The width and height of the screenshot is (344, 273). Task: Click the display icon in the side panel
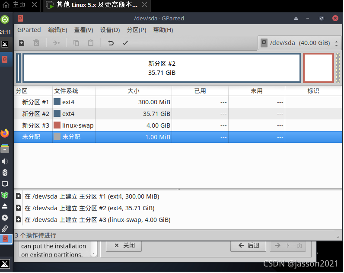pos(5,184)
